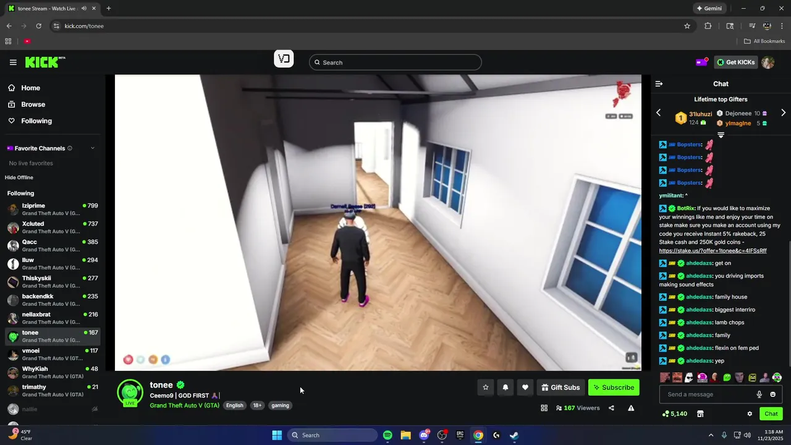791x445 pixels.
Task: Click the microphone icon in message box
Action: pyautogui.click(x=759, y=394)
